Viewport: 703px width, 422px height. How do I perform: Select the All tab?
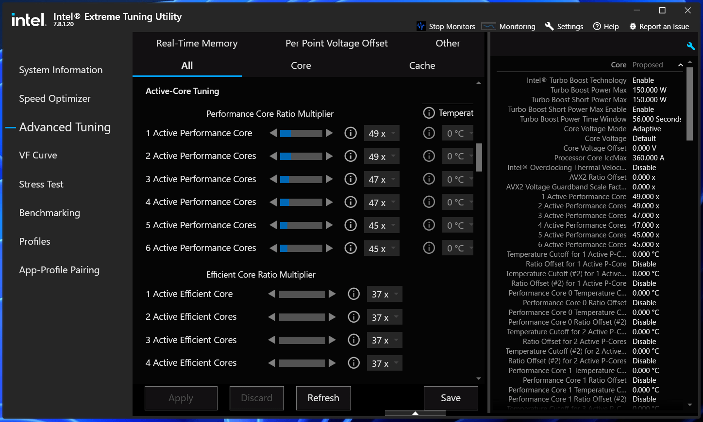point(187,65)
